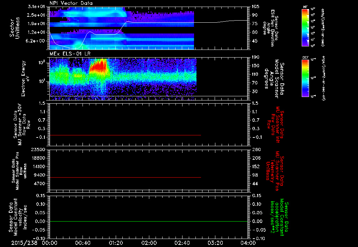Click the MU Scanner +30V Raw Data label
Viewport: 358px width, 247px height.
22,125
